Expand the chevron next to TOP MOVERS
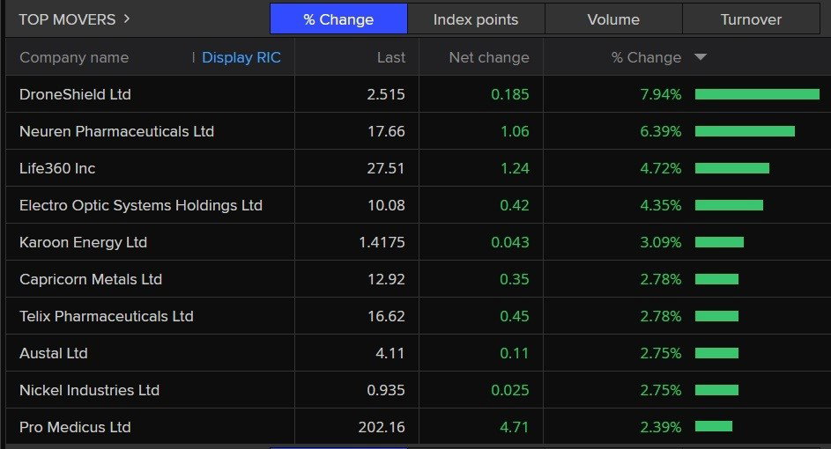This screenshot has height=449, width=831. point(127,19)
